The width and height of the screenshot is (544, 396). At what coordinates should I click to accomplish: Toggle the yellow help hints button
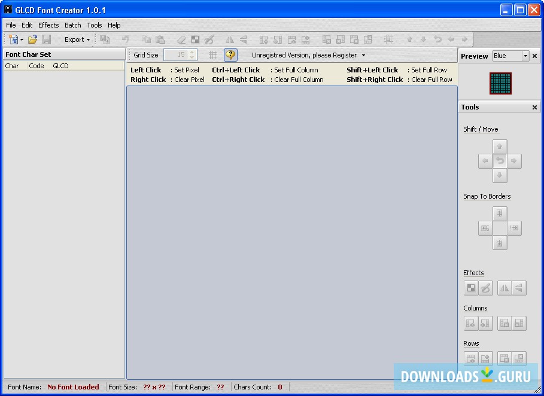(231, 55)
